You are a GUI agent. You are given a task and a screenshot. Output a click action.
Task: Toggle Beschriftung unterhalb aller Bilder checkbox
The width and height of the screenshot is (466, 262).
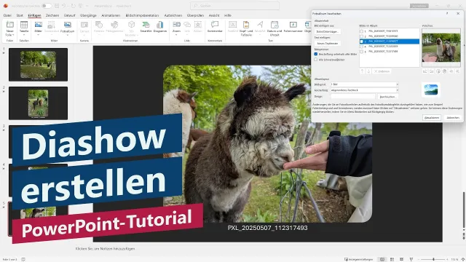[x=316, y=54]
